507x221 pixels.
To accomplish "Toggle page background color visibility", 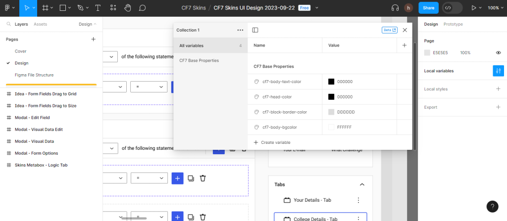I will tap(498, 52).
